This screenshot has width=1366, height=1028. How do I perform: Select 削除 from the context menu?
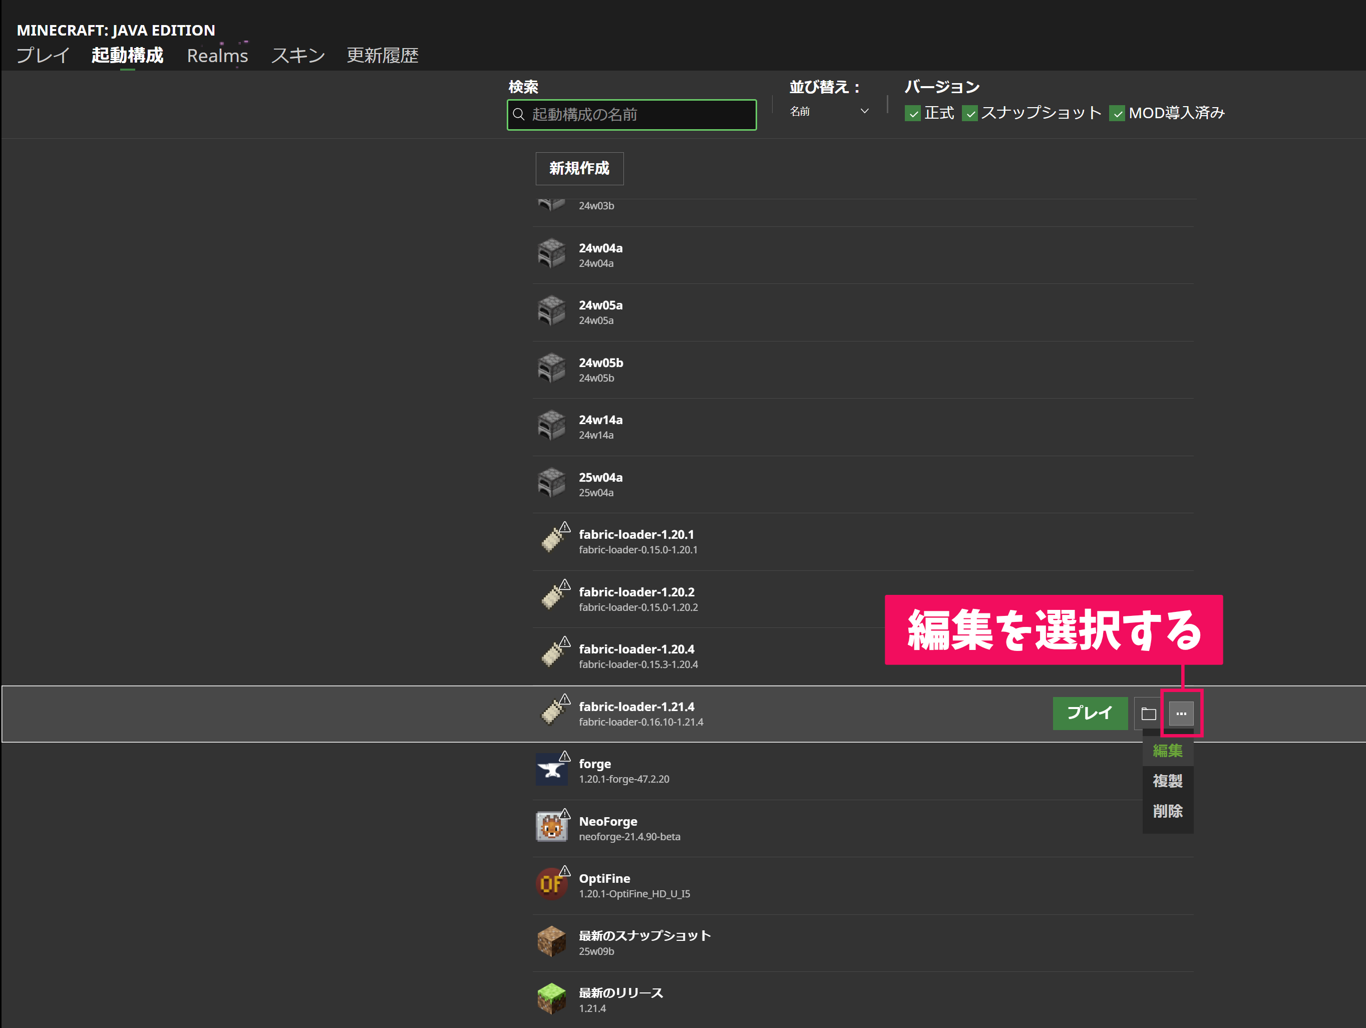point(1167,811)
